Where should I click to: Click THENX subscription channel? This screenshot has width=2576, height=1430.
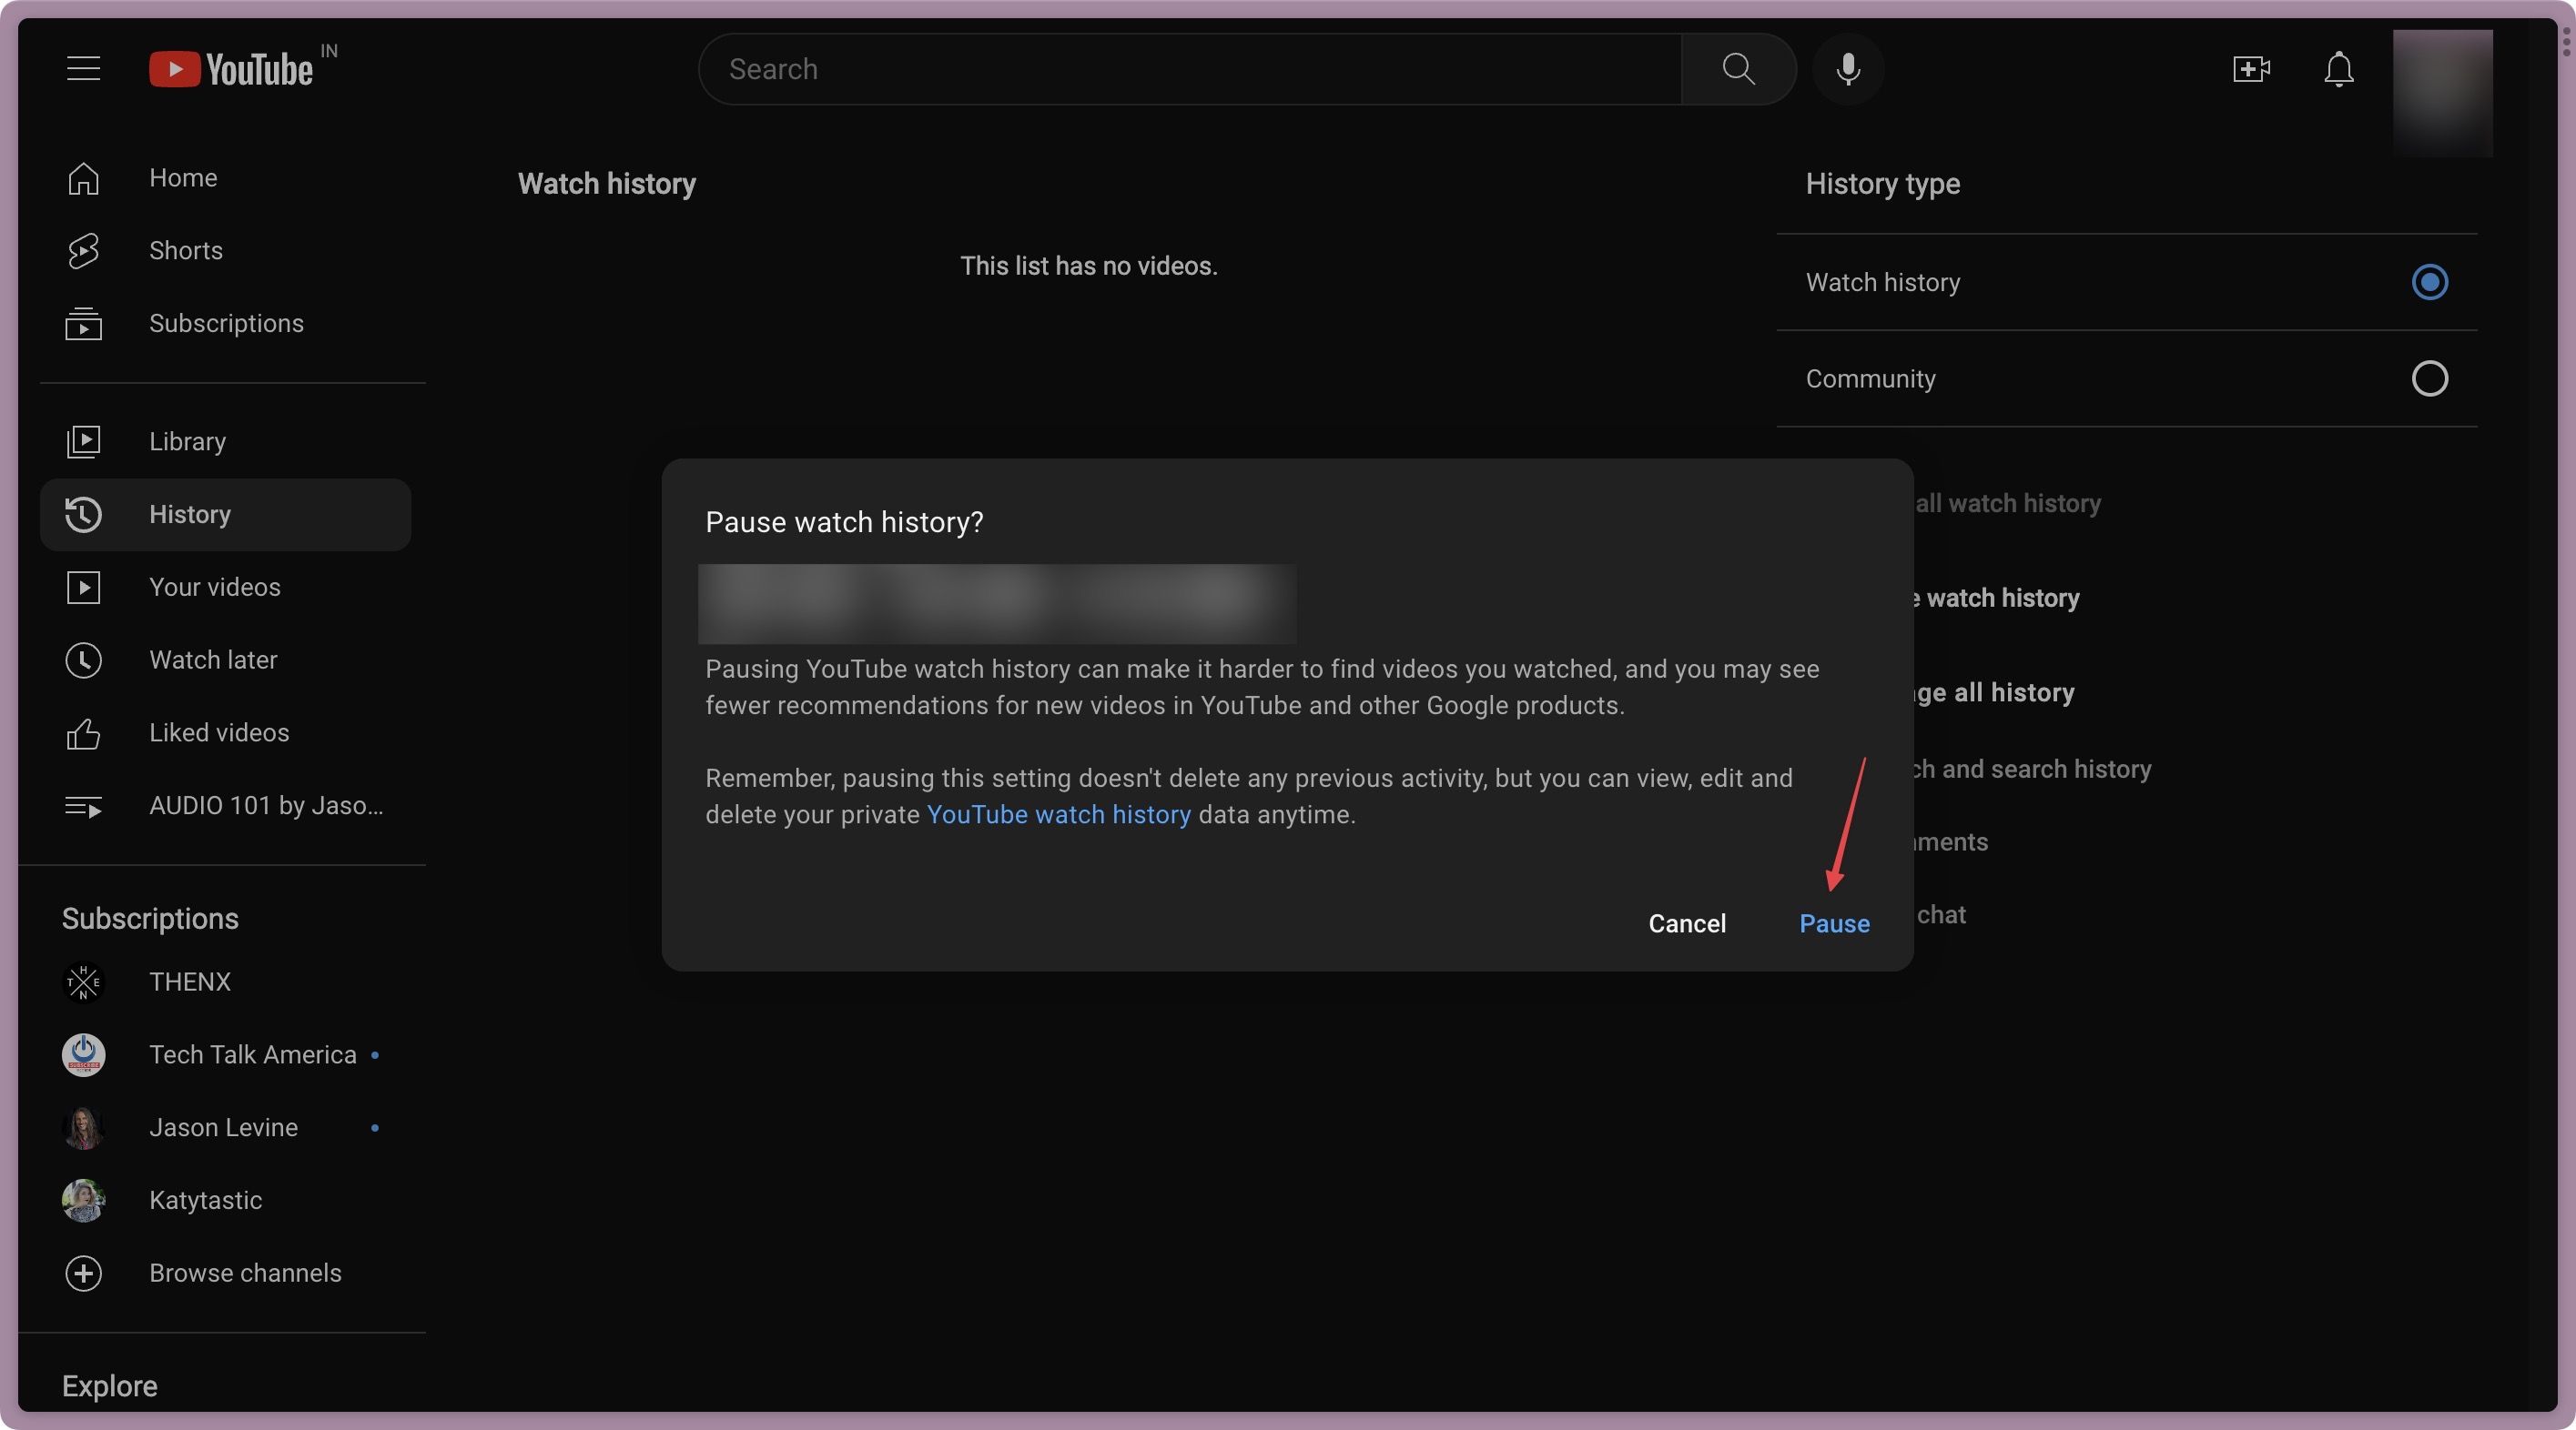pyautogui.click(x=188, y=981)
